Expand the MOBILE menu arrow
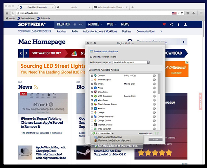 click(102, 24)
